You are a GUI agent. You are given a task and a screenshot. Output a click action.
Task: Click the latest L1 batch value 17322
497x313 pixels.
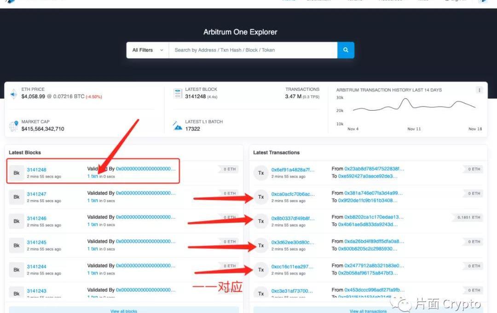click(193, 129)
